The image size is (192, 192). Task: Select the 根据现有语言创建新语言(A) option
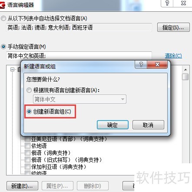[29, 90]
